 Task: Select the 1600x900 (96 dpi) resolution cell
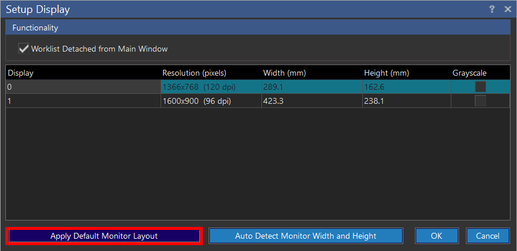[x=211, y=101]
